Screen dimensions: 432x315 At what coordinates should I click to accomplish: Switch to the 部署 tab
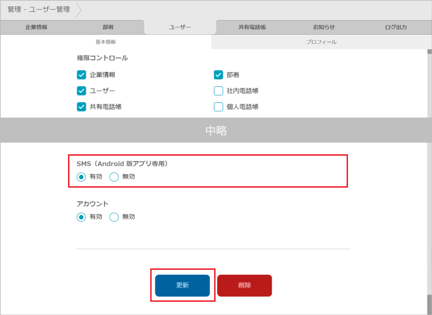coord(108,27)
